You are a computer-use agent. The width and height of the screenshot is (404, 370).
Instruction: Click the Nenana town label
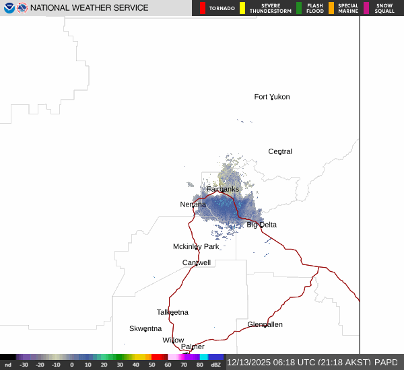(x=193, y=205)
